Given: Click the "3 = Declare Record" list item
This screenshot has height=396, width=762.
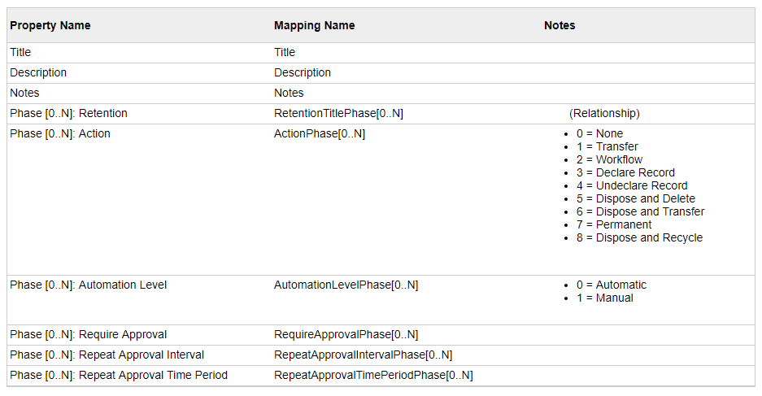Looking at the screenshot, I should [625, 172].
